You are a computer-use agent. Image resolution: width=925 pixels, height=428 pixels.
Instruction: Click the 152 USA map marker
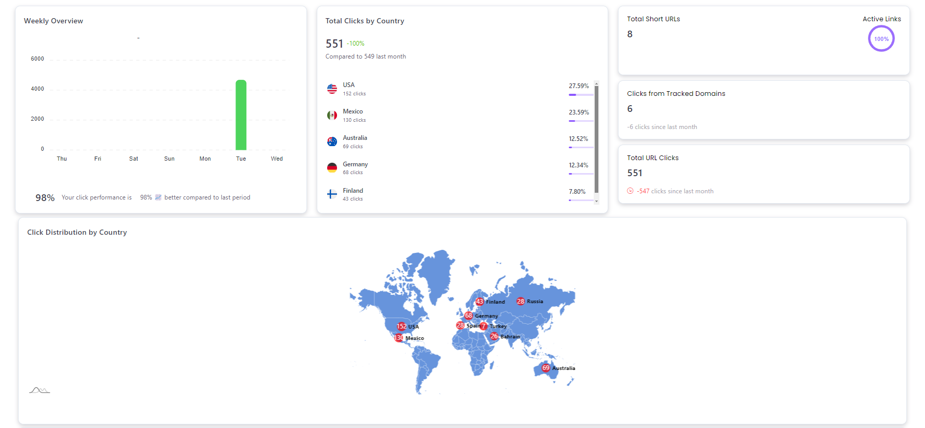pyautogui.click(x=401, y=326)
